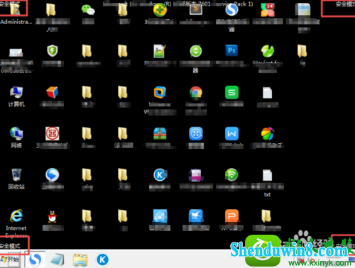The image size is (355, 268).
Task: Open Sogou browser from the taskbar
Action: pyautogui.click(x=35, y=259)
